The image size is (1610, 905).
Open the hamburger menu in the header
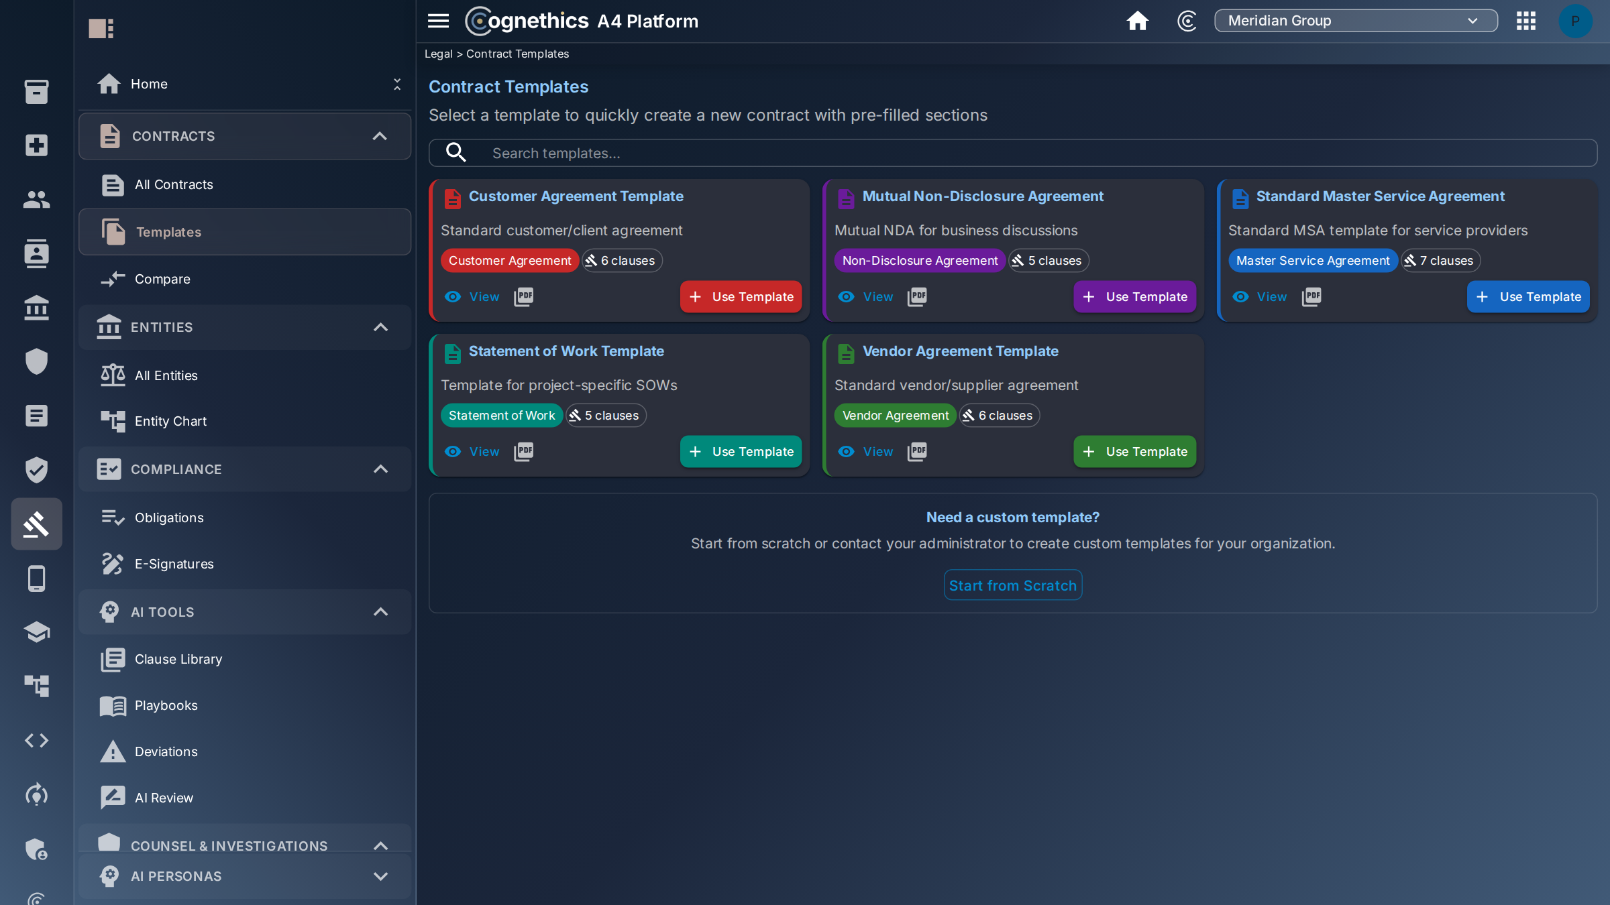(x=438, y=21)
